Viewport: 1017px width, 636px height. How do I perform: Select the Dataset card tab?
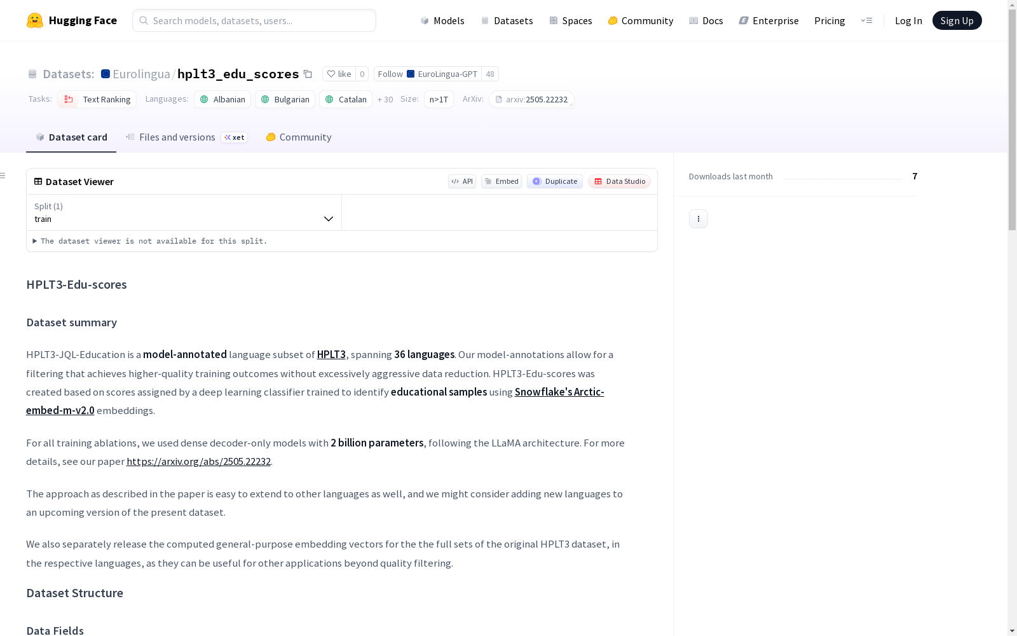(x=71, y=137)
